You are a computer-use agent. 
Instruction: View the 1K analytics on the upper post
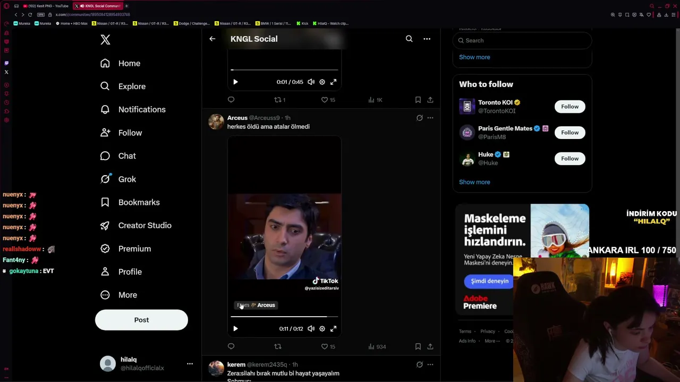[x=375, y=100]
